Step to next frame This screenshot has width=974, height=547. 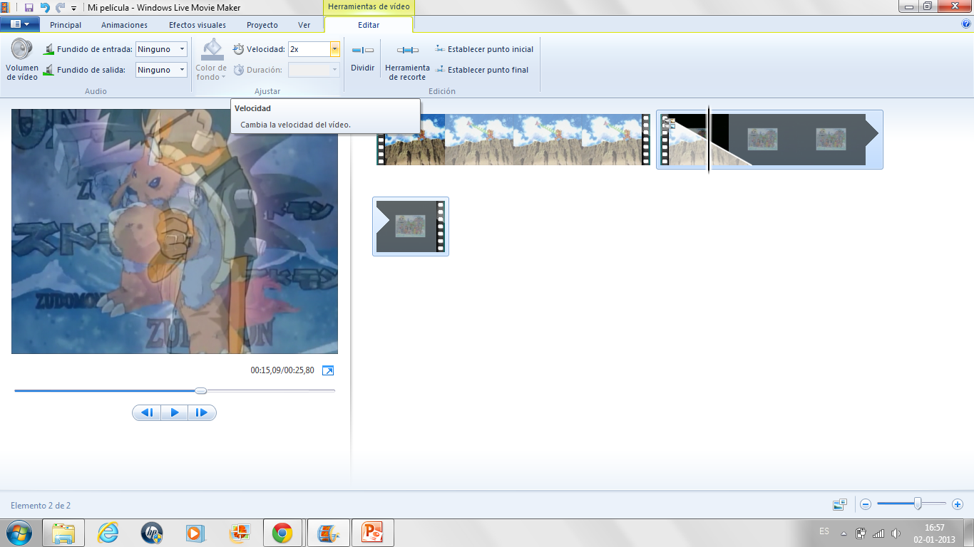point(202,412)
